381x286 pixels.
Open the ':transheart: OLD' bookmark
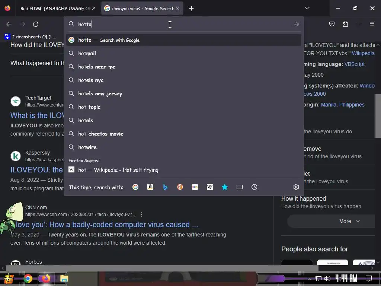pos(31,37)
